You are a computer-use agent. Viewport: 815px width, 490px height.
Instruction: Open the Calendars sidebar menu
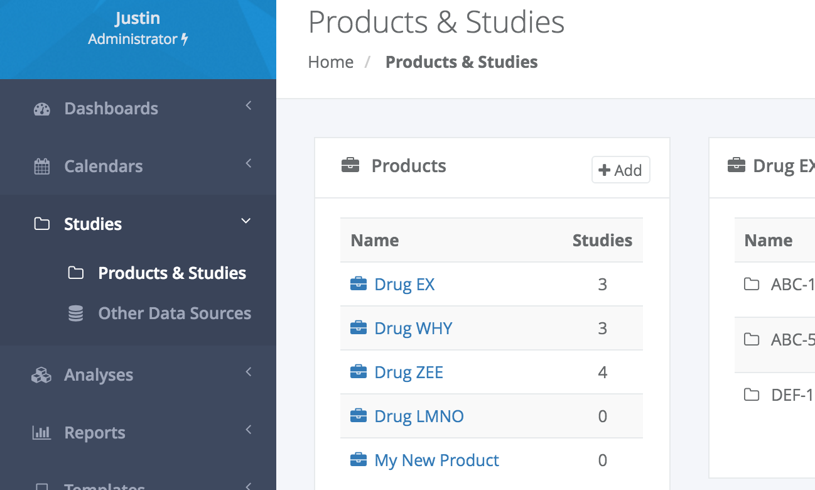tap(138, 166)
